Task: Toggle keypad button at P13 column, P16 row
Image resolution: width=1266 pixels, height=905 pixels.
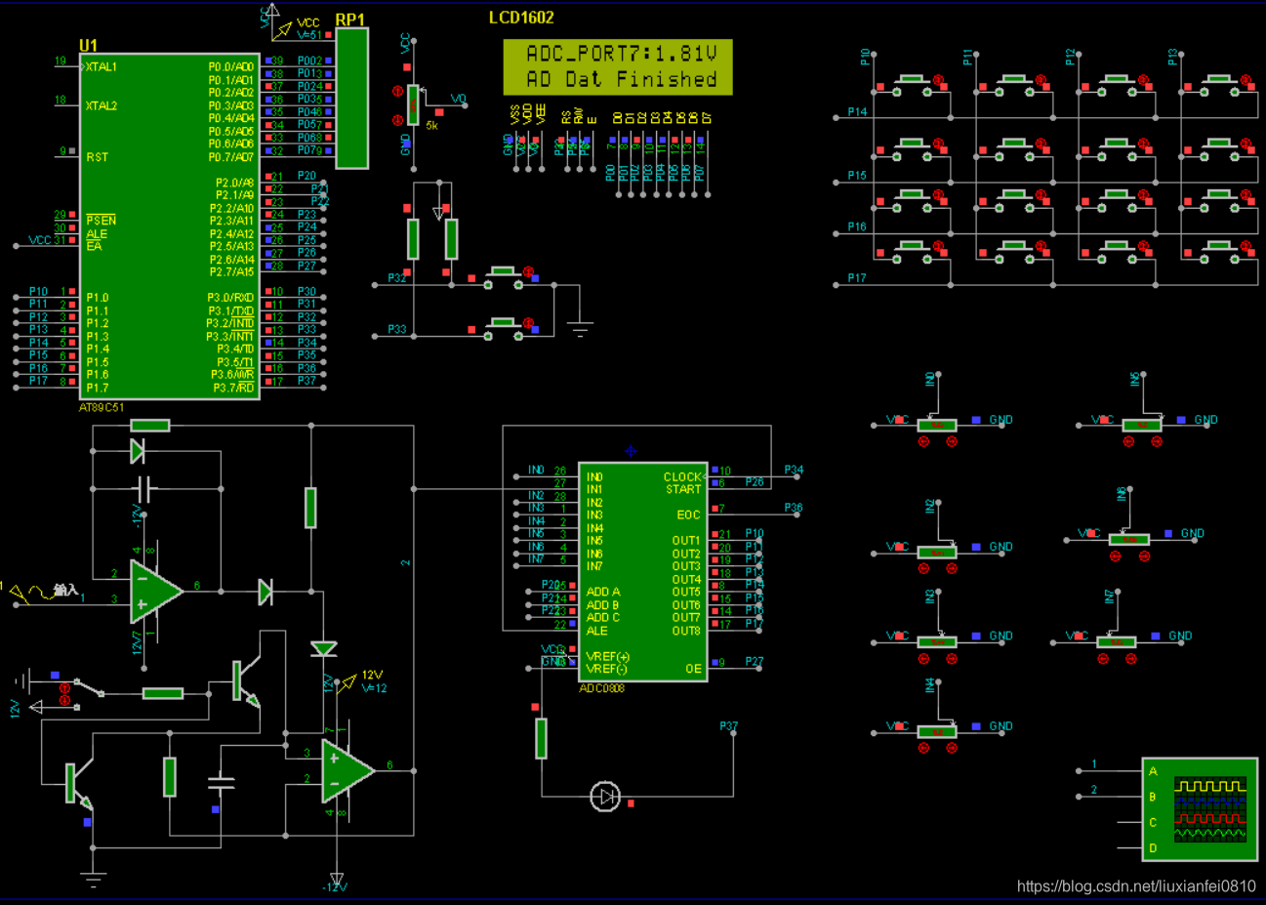Action: (x=1220, y=201)
